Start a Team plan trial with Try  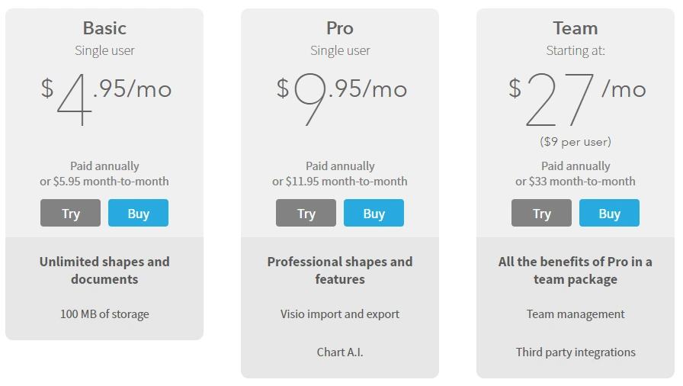coord(541,214)
